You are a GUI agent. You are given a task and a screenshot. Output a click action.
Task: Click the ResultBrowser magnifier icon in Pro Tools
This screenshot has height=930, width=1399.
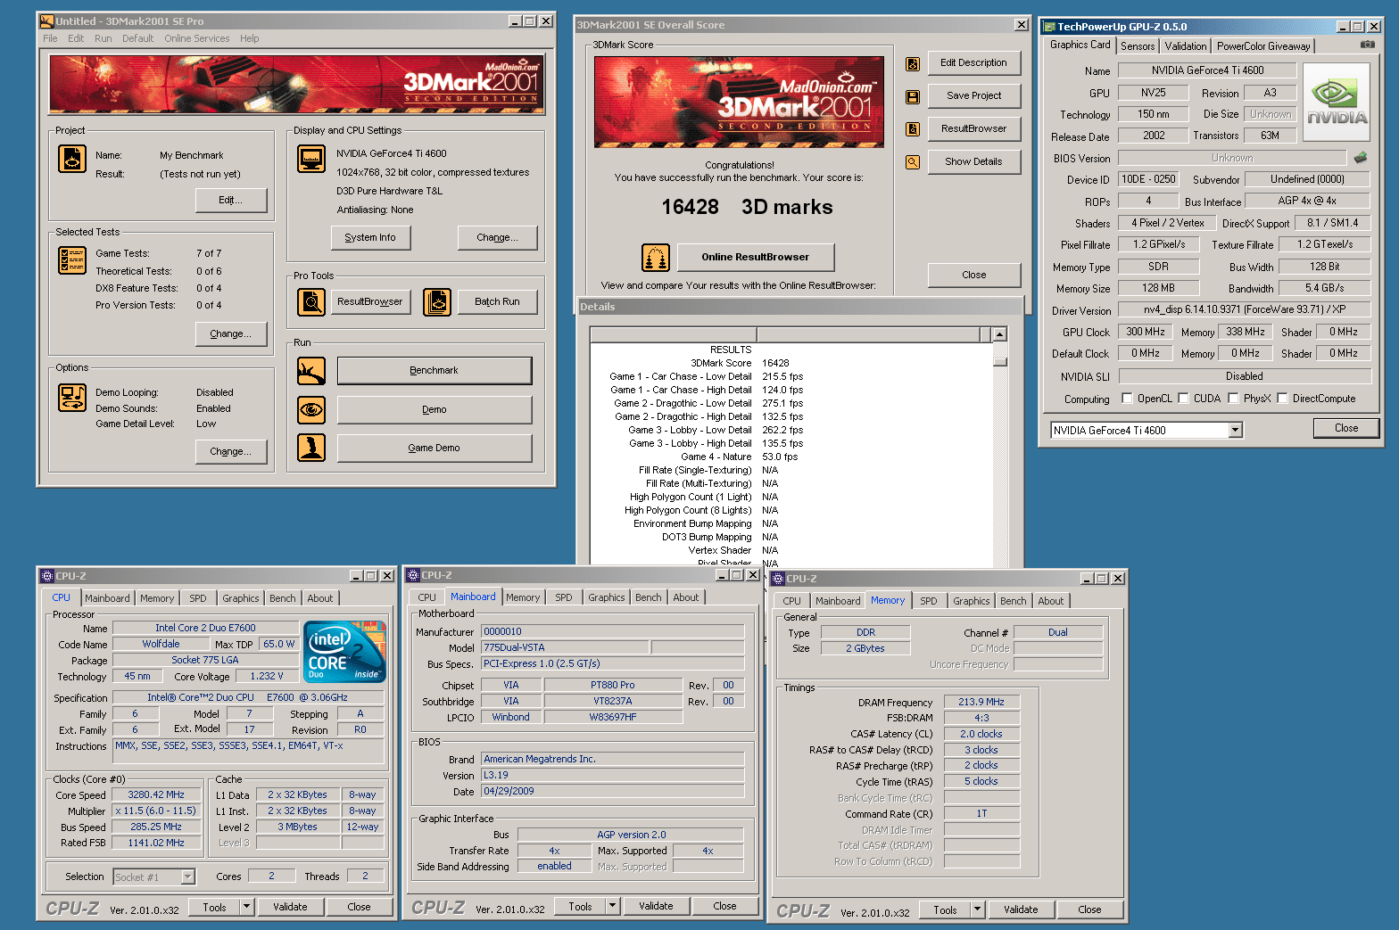(x=311, y=302)
